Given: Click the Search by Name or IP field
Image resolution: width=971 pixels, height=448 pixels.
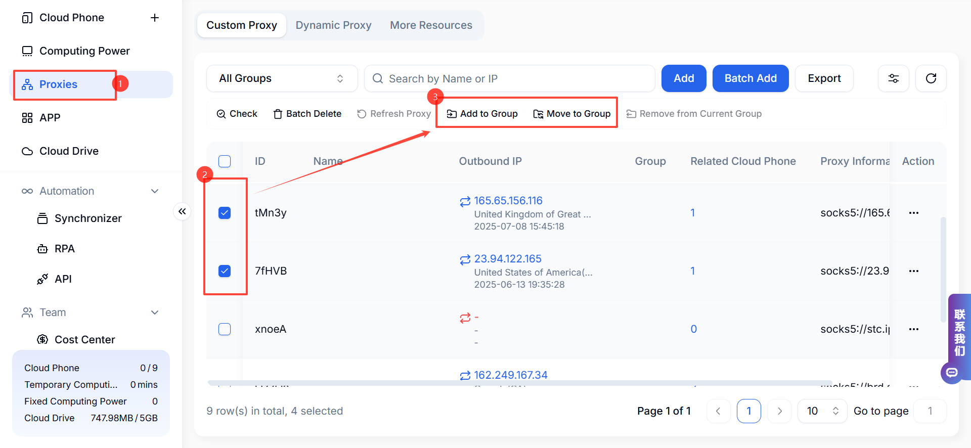Looking at the screenshot, I should [509, 78].
